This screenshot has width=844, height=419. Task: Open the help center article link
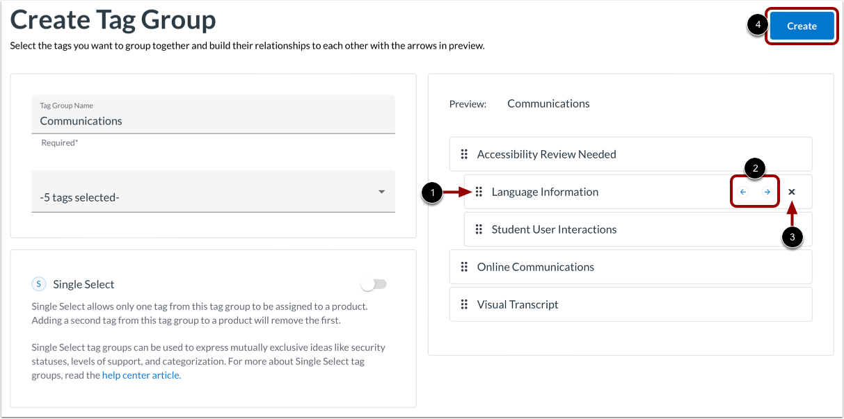pos(141,375)
